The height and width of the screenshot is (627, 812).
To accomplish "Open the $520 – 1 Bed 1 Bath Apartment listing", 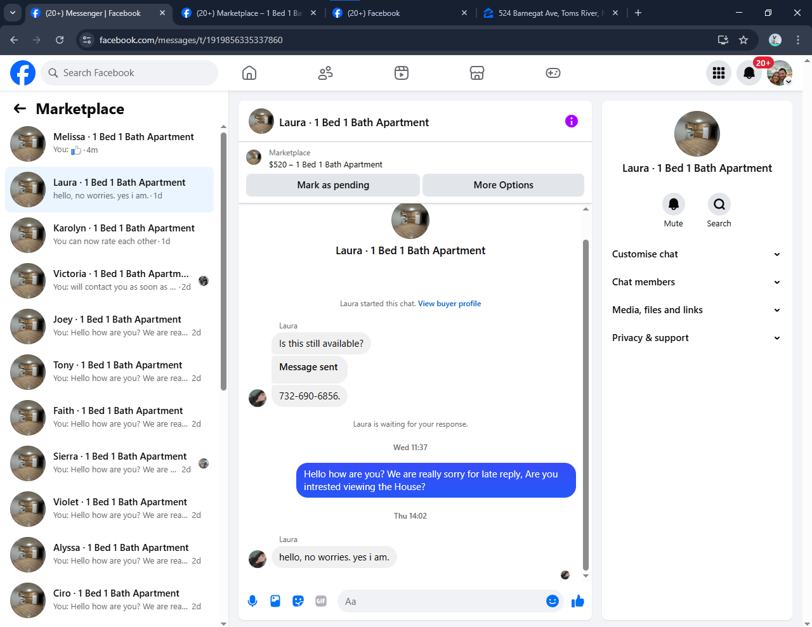I will [325, 164].
